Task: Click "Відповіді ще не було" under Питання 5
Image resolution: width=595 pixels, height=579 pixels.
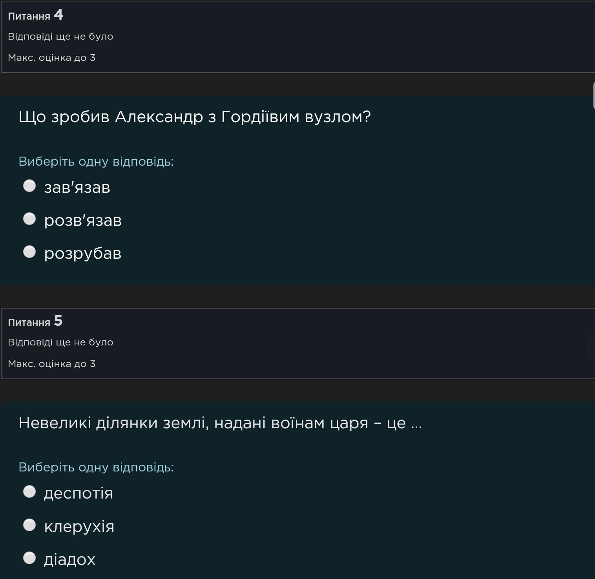Action: tap(60, 342)
